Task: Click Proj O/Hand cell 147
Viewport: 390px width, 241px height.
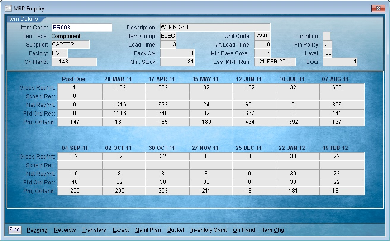Action: (x=80, y=122)
